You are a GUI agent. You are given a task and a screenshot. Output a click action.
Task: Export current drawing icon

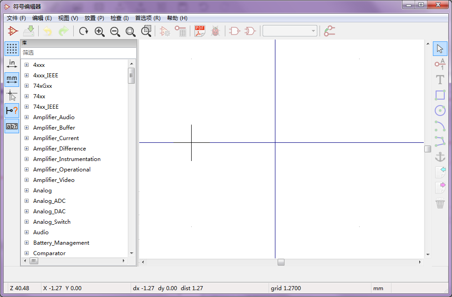coord(440,188)
